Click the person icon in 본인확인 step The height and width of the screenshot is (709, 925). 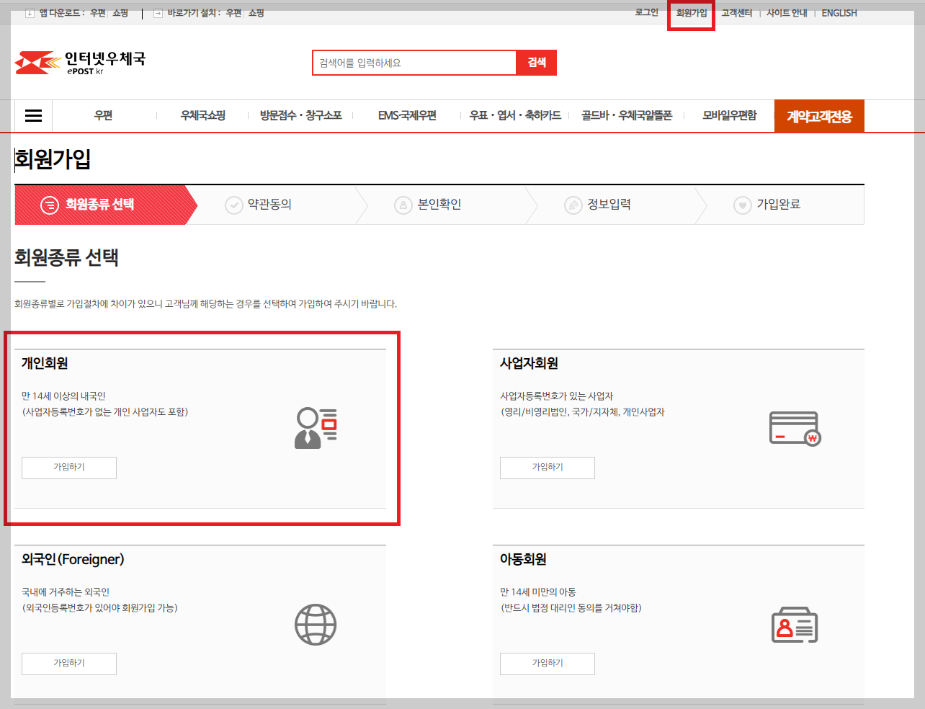tap(402, 204)
